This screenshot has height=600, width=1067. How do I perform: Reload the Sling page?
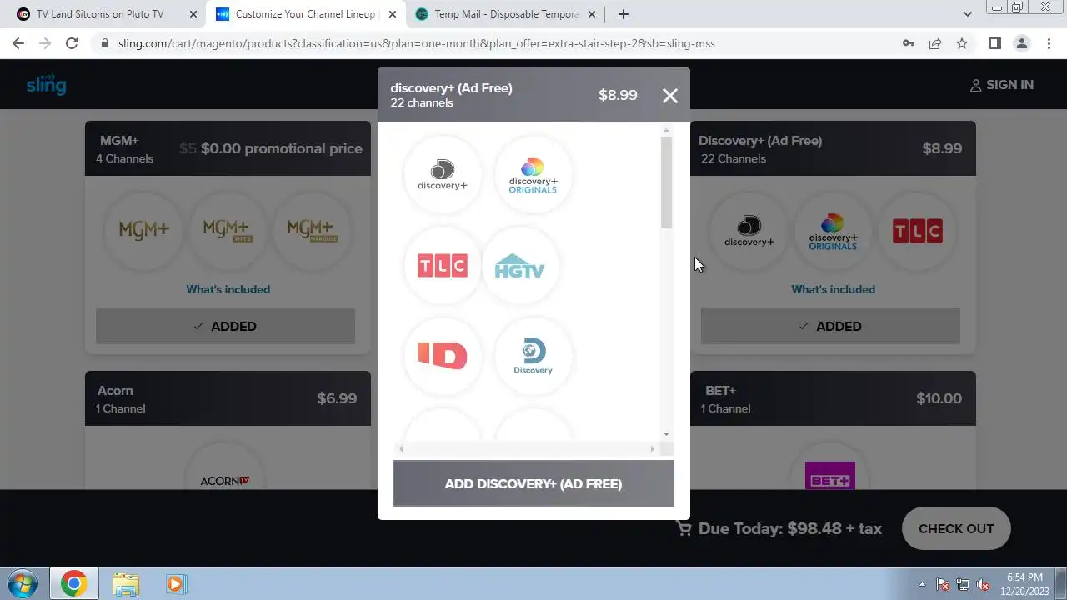pyautogui.click(x=72, y=43)
